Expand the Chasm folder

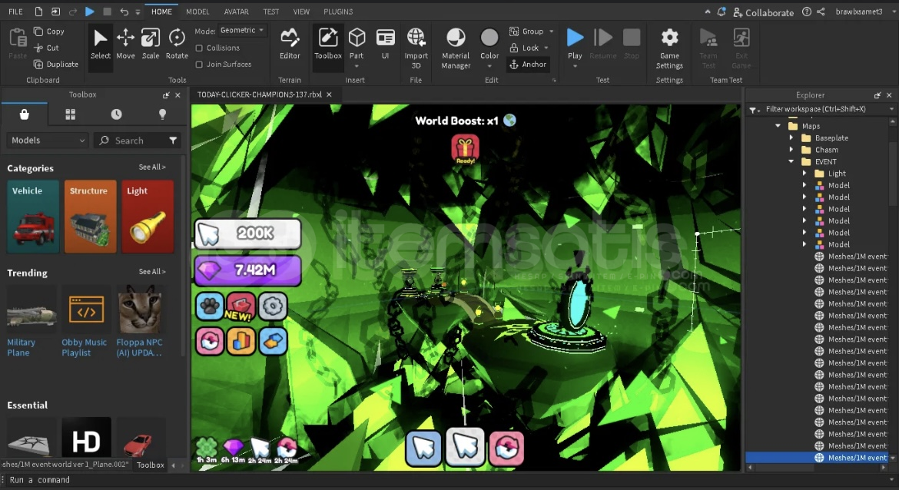791,151
